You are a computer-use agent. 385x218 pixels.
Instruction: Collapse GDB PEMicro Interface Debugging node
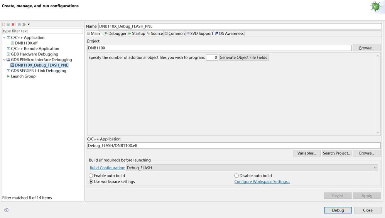4,60
